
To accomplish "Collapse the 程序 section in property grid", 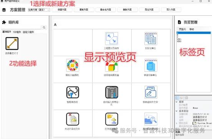I will 177,102.
